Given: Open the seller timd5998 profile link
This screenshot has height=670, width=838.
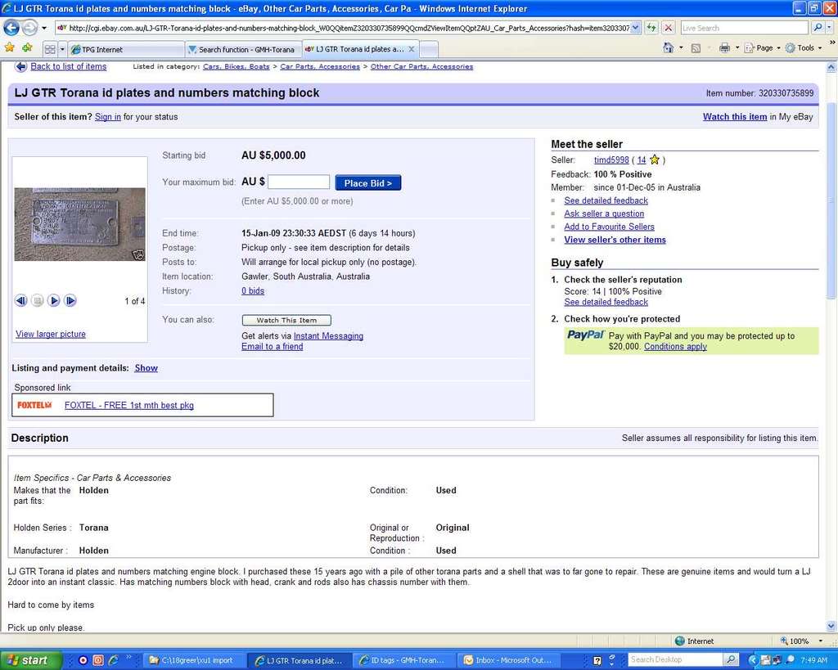Looking at the screenshot, I should (611, 160).
